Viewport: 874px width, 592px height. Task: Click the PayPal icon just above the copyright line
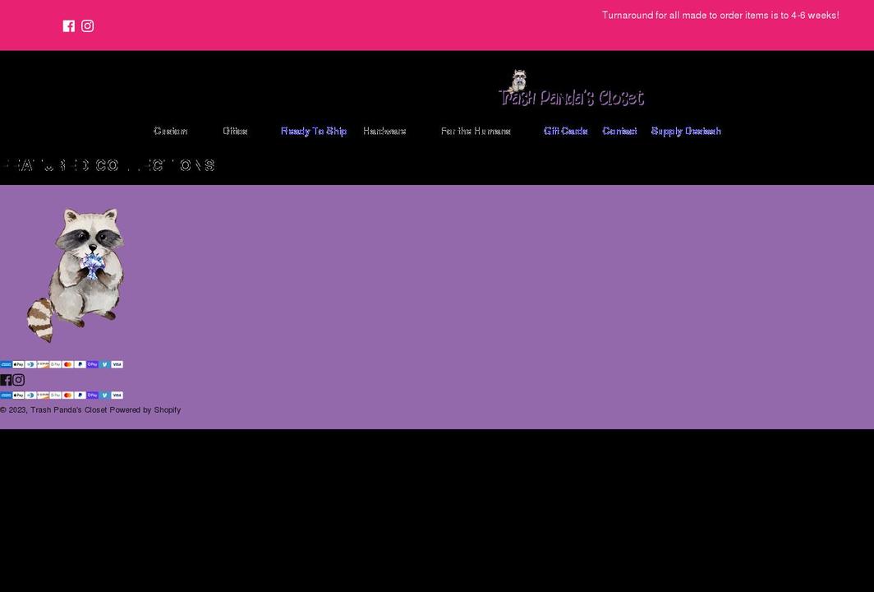80,395
